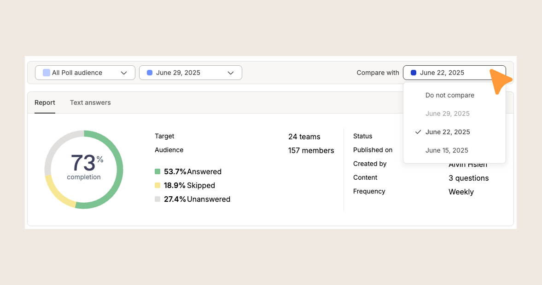Select checked June 22, 2025 menu option
This screenshot has width=542, height=285.
click(x=448, y=132)
